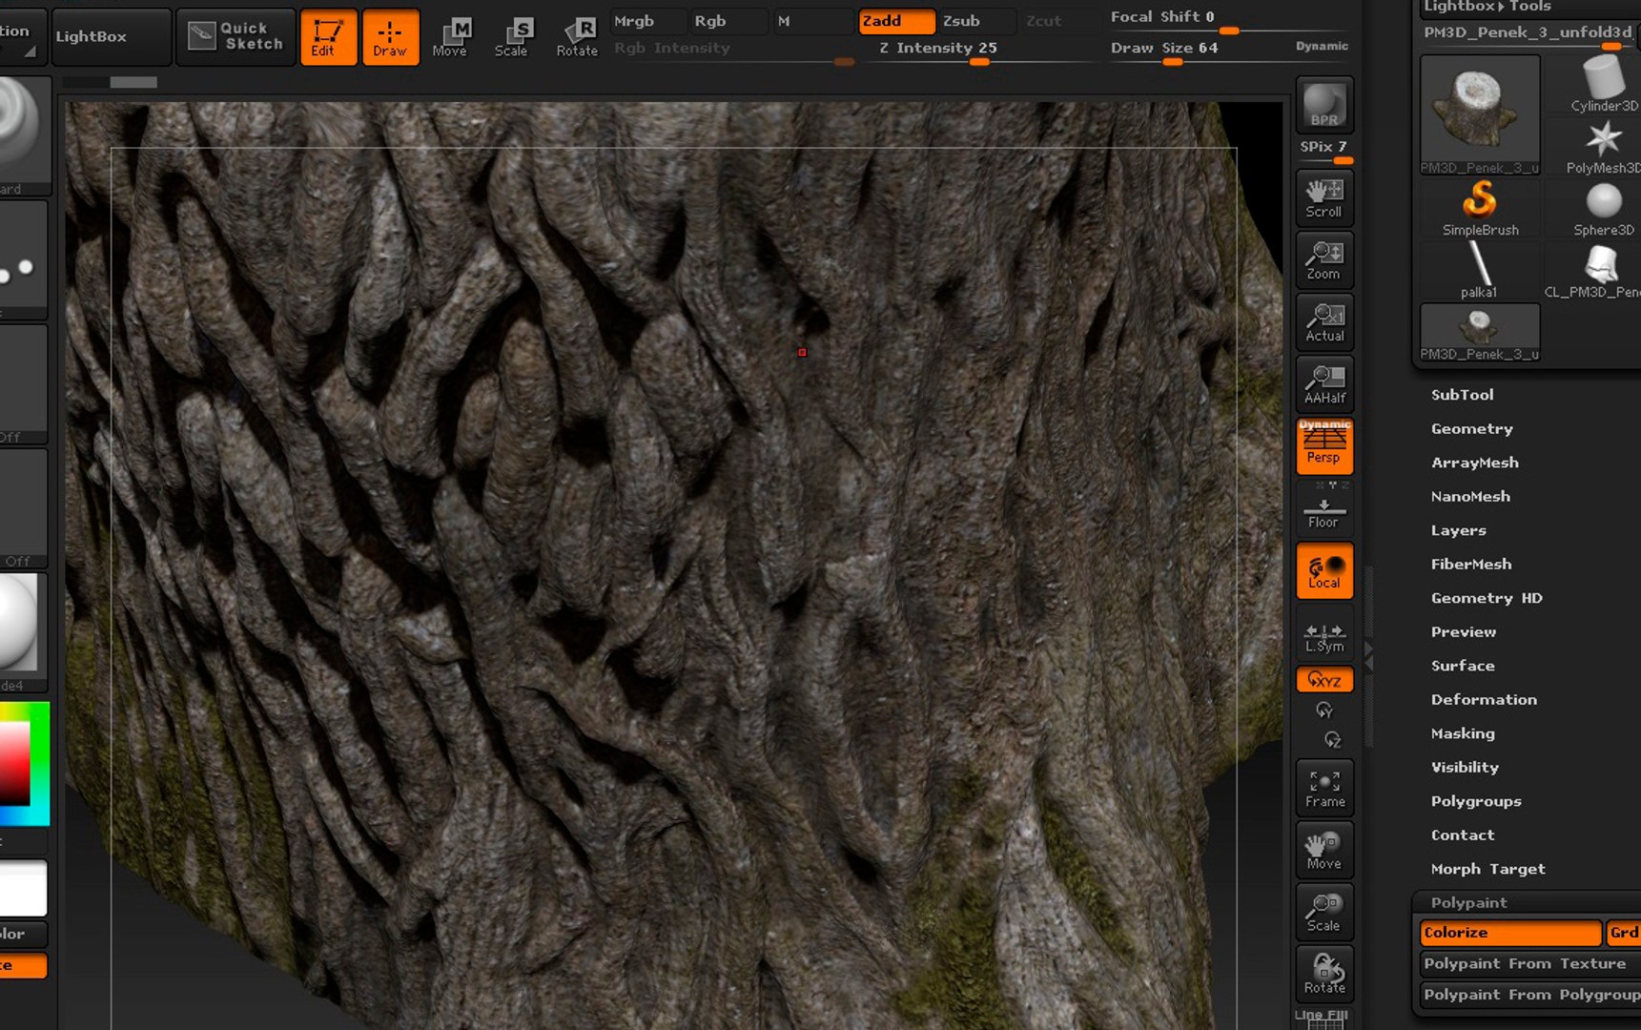Select the Move transform tool in top shelf
Screen dimensions: 1641x1030
coord(450,37)
